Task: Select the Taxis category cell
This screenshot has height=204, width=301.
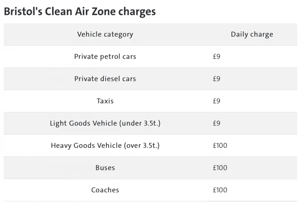Action: pos(105,101)
